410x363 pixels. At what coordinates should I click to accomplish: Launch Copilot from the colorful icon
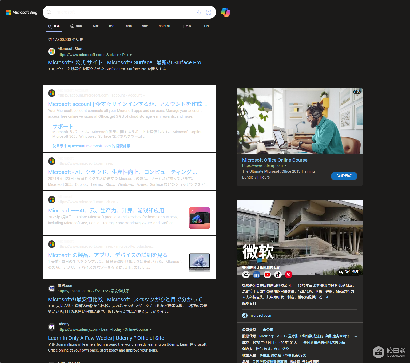[x=226, y=12]
